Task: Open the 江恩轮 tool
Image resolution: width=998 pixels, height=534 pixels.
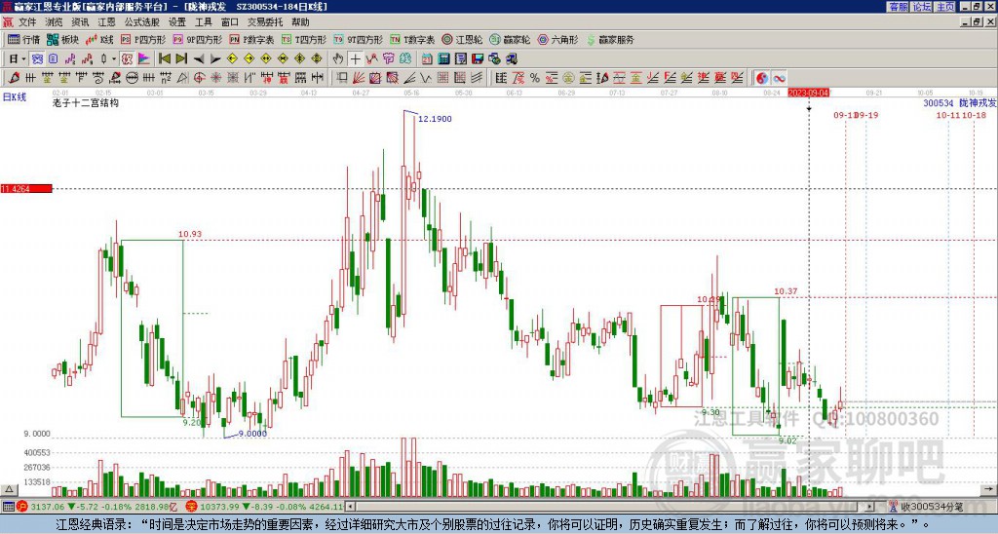Action: point(462,39)
